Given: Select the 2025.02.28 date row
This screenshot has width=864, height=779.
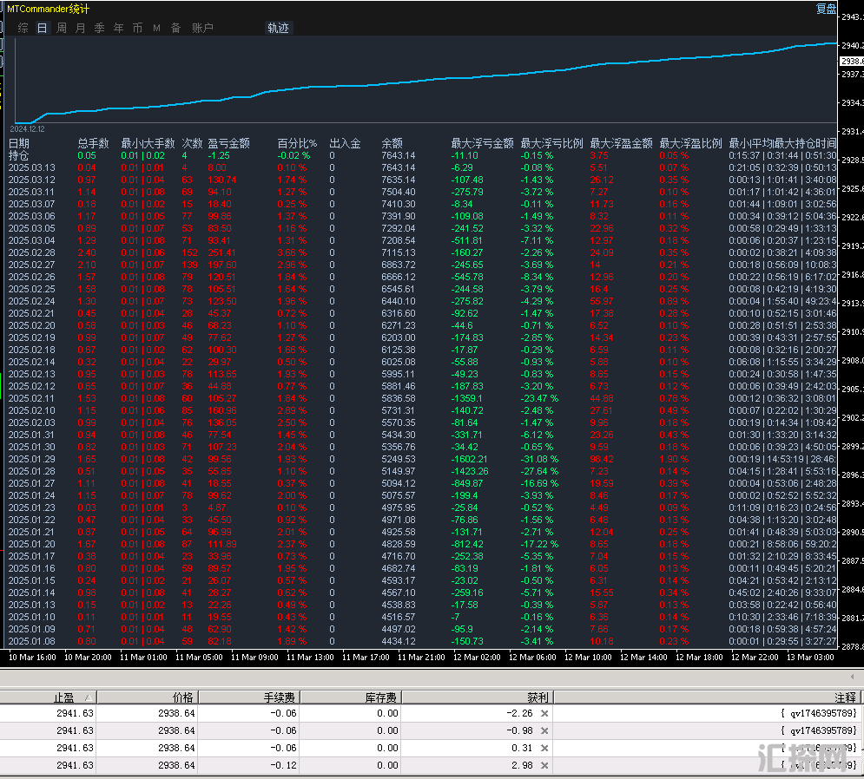Looking at the screenshot, I should pos(423,252).
